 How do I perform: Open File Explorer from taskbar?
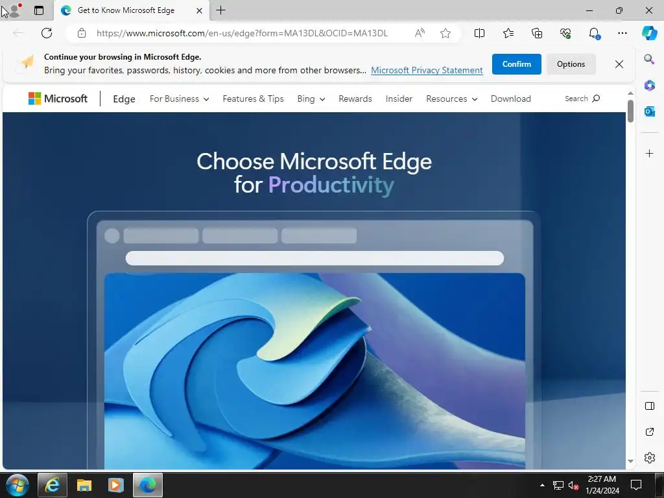pyautogui.click(x=84, y=485)
